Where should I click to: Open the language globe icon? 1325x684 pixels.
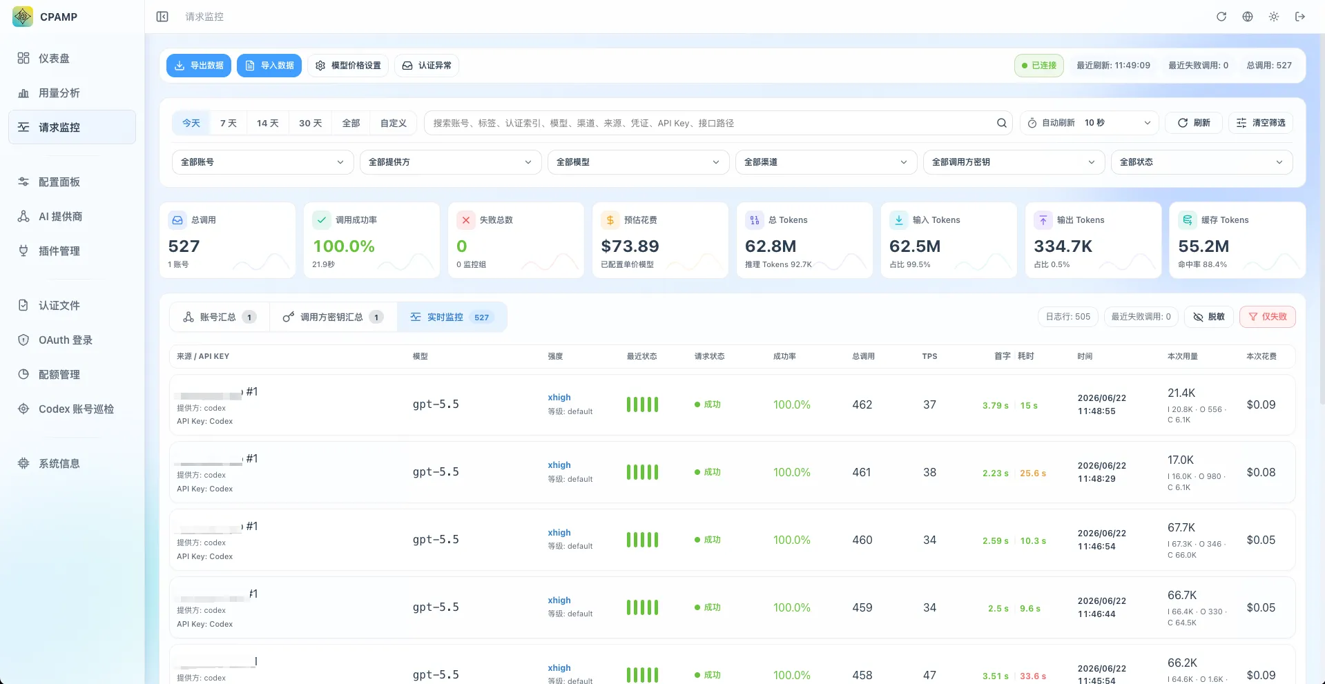coord(1248,17)
